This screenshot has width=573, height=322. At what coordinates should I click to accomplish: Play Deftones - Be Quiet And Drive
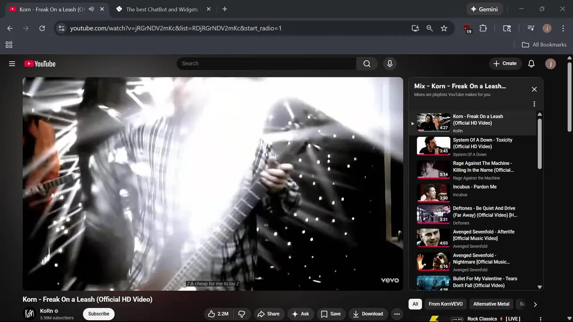coord(472,215)
